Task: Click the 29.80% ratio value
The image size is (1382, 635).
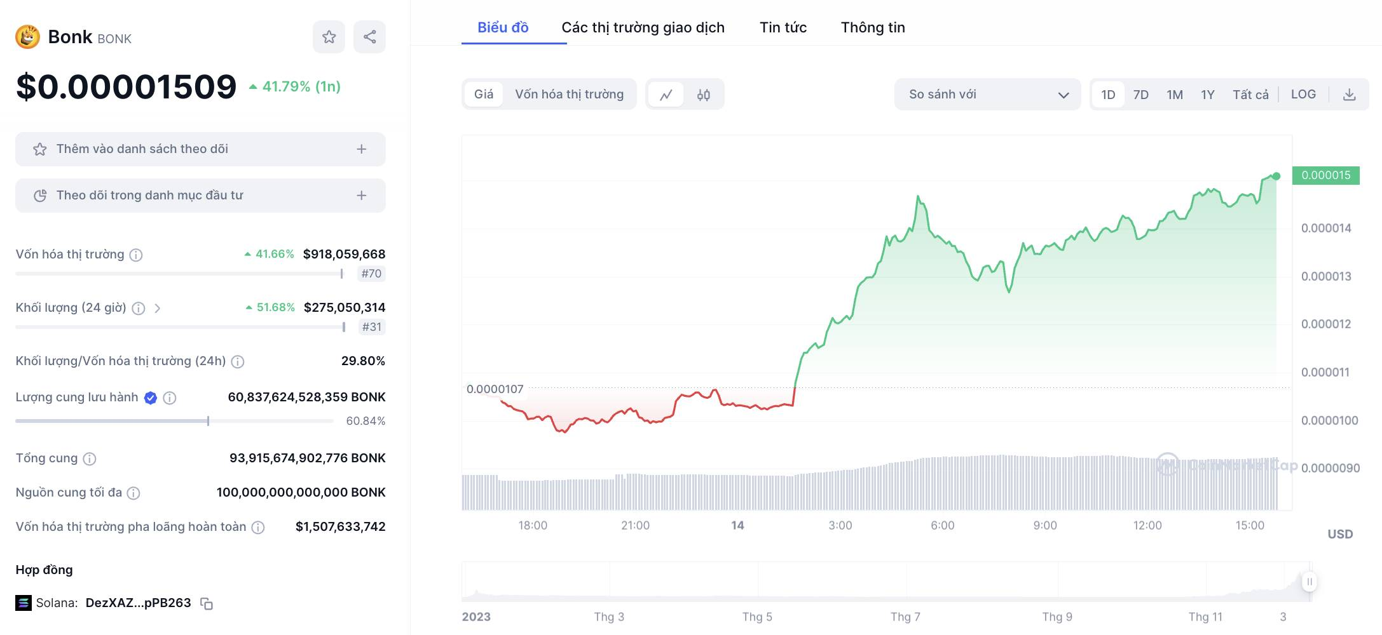Action: coord(363,361)
